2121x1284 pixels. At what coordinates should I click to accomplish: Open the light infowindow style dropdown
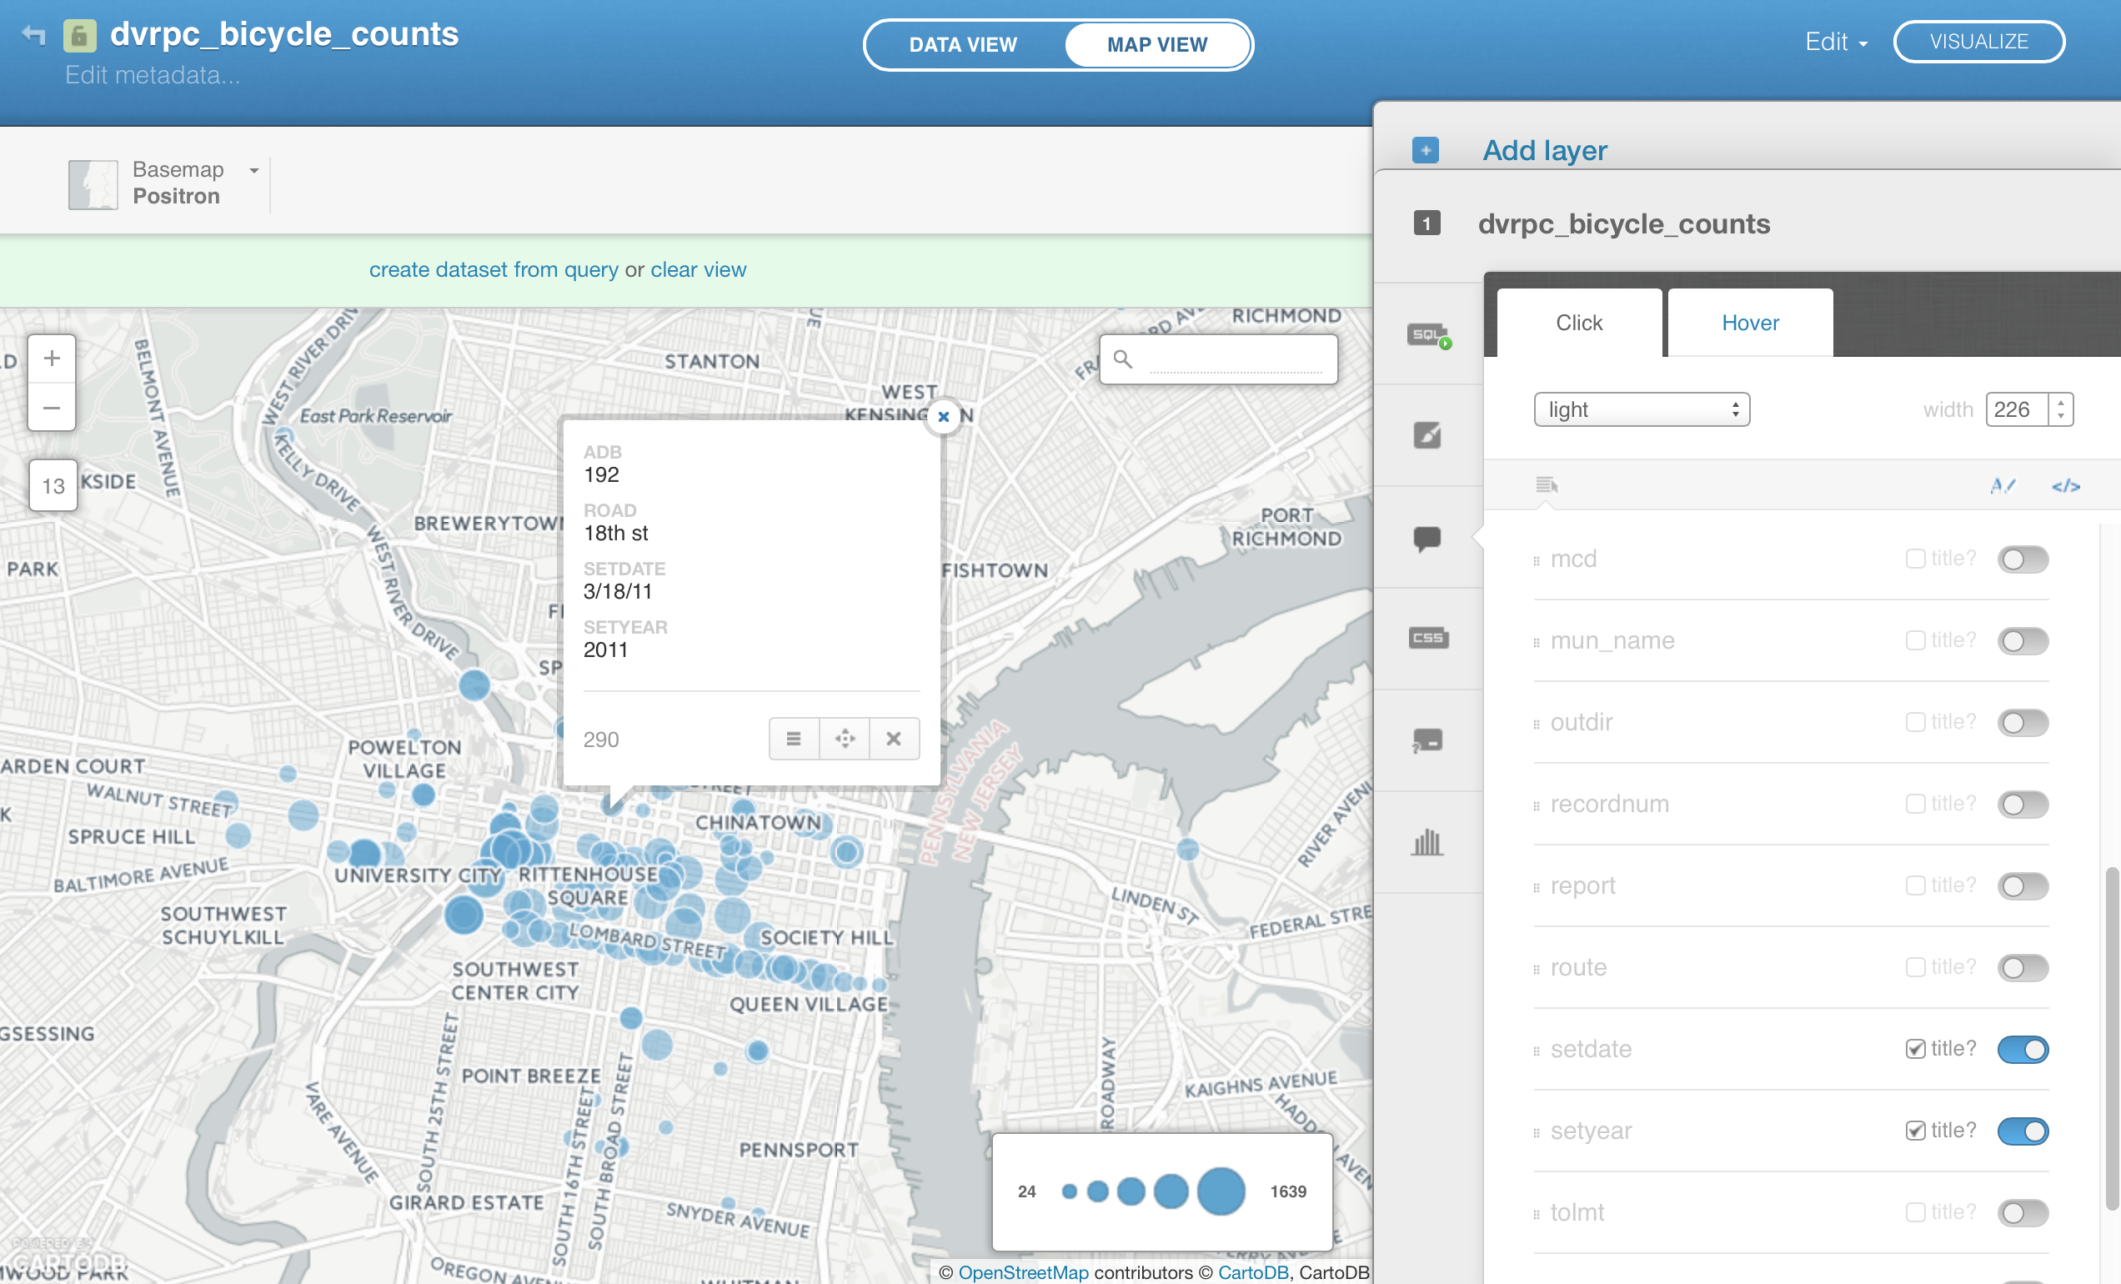click(x=1641, y=409)
